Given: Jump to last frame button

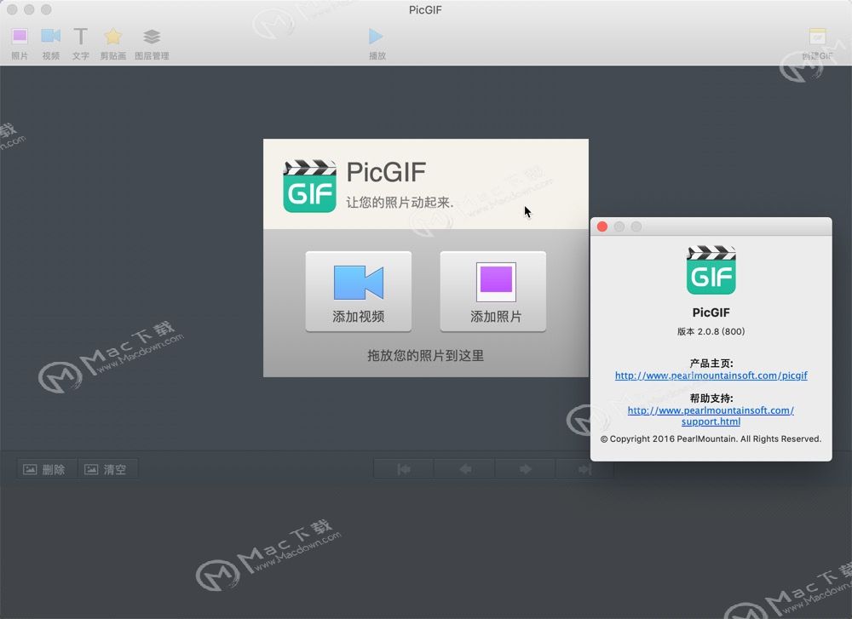Looking at the screenshot, I should (584, 469).
